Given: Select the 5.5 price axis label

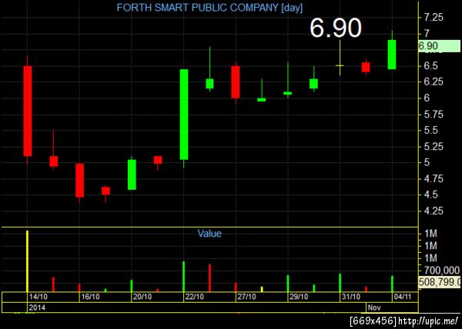Looking at the screenshot, I should [x=430, y=130].
